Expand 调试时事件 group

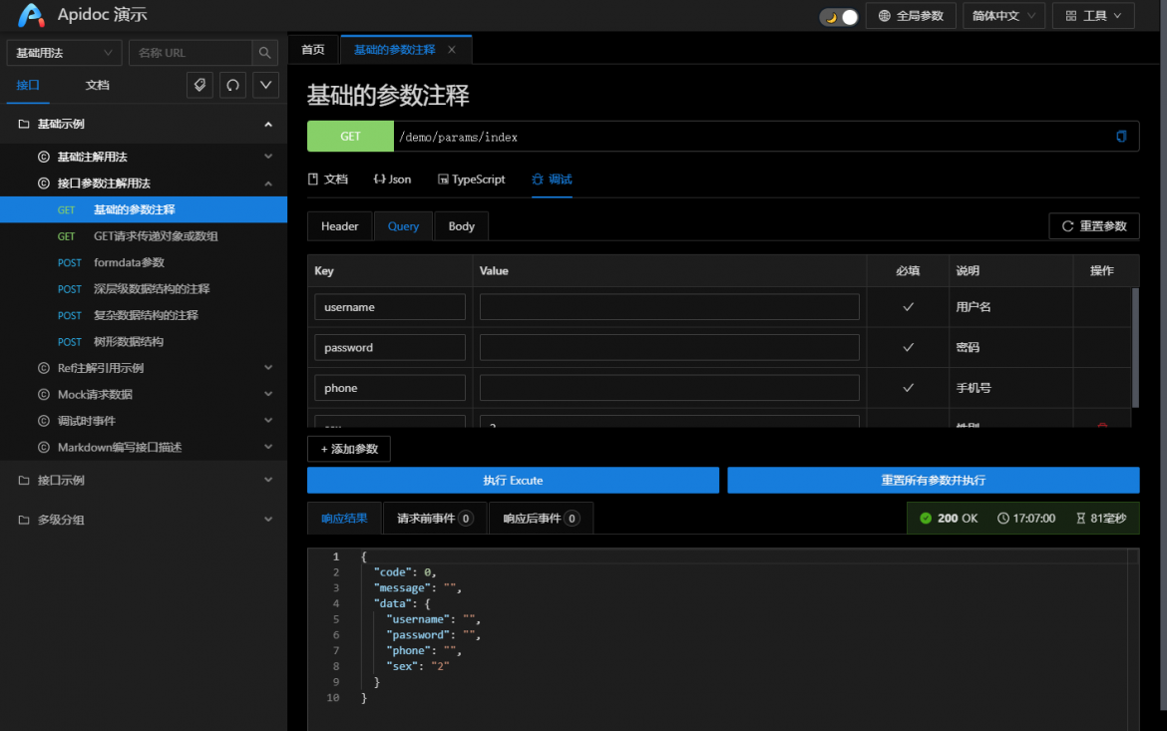click(x=144, y=421)
